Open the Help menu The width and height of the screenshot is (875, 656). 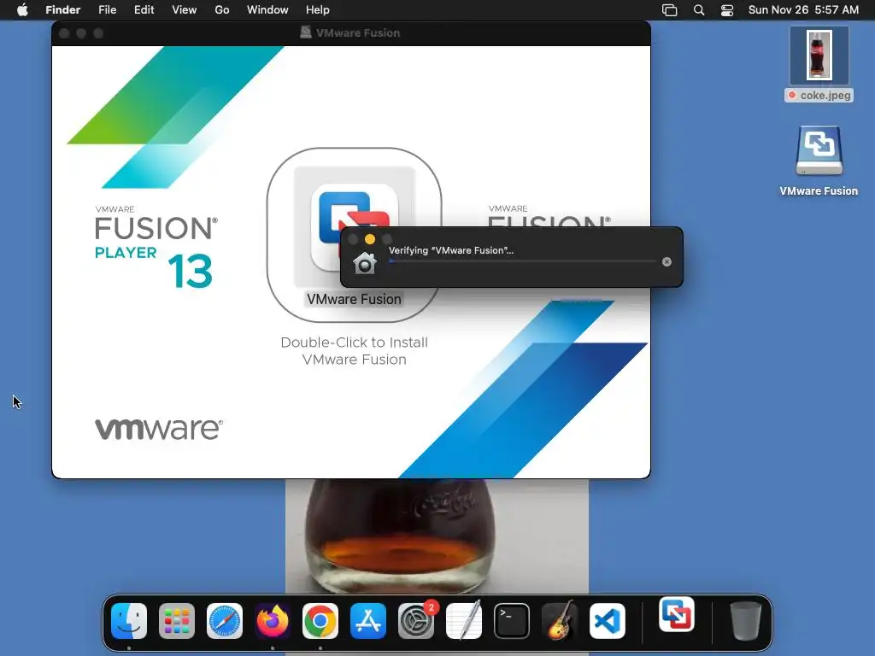point(318,9)
